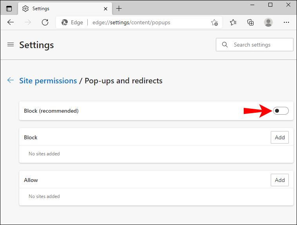
Task: Add a site to the Allow list
Action: tap(280, 180)
